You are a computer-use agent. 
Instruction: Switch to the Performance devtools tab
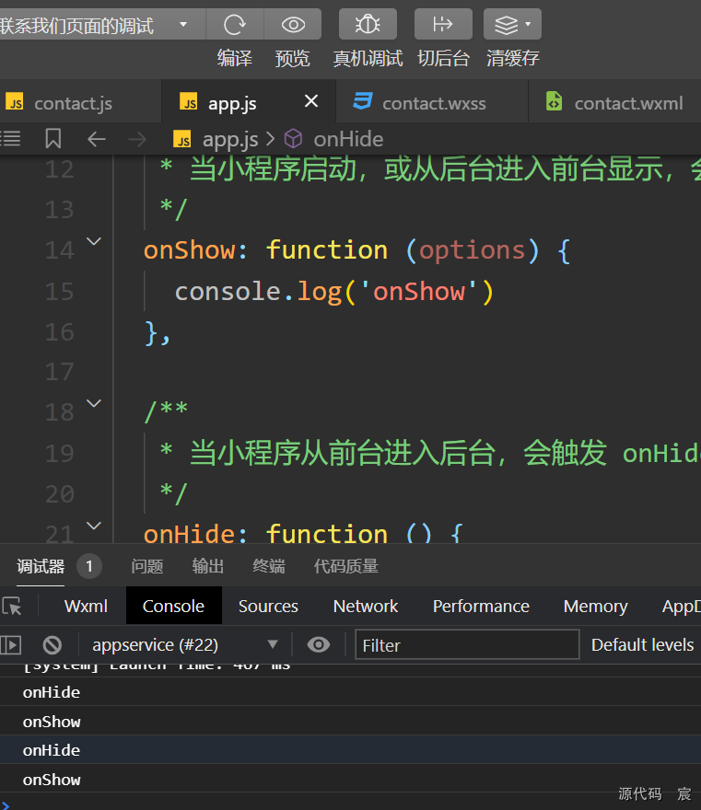[481, 606]
